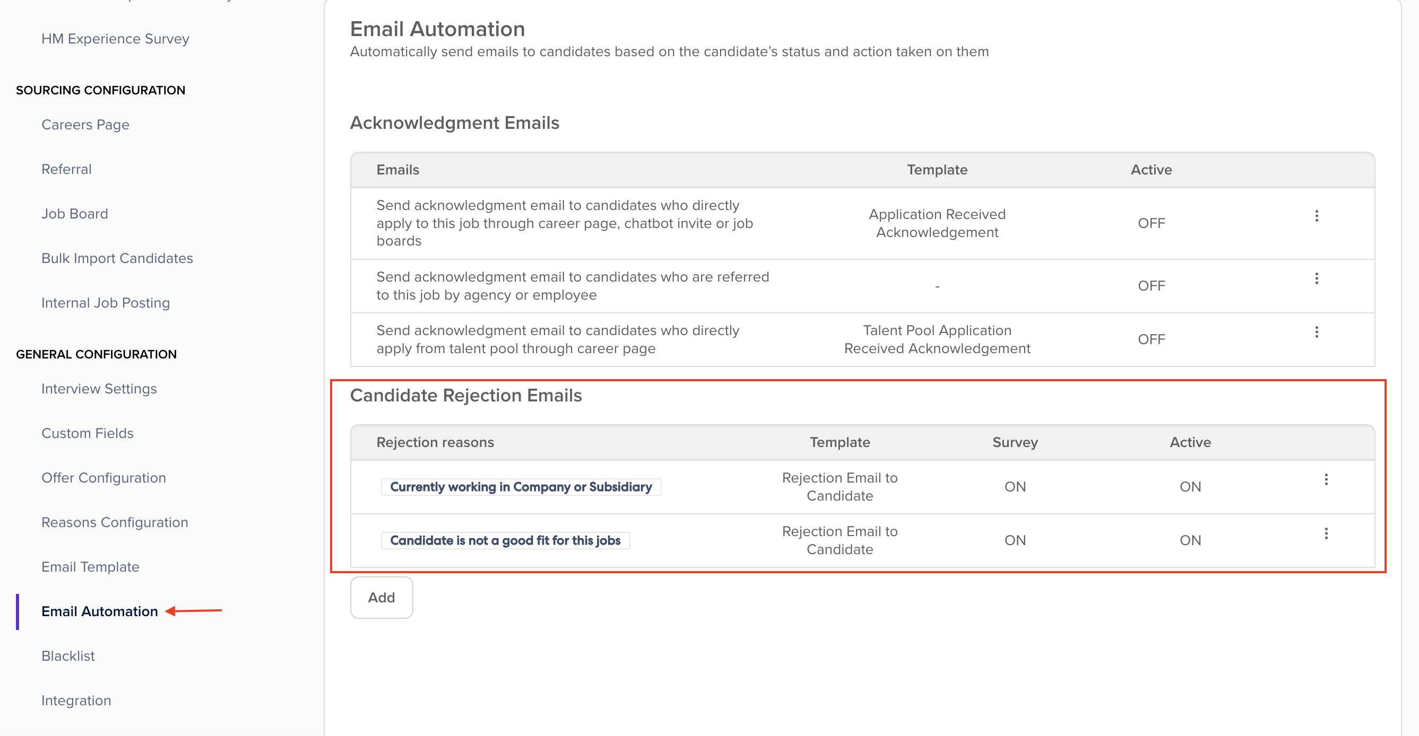The width and height of the screenshot is (1419, 736).
Task: Select Reasons Configuration from sidebar
Action: pos(115,522)
